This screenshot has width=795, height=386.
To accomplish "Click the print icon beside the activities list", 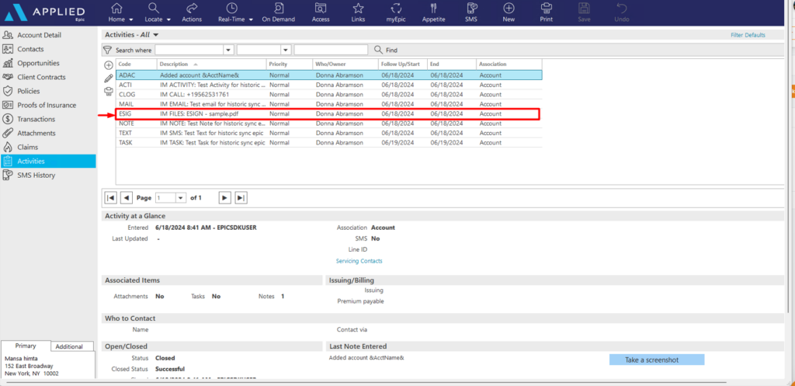I will (108, 92).
